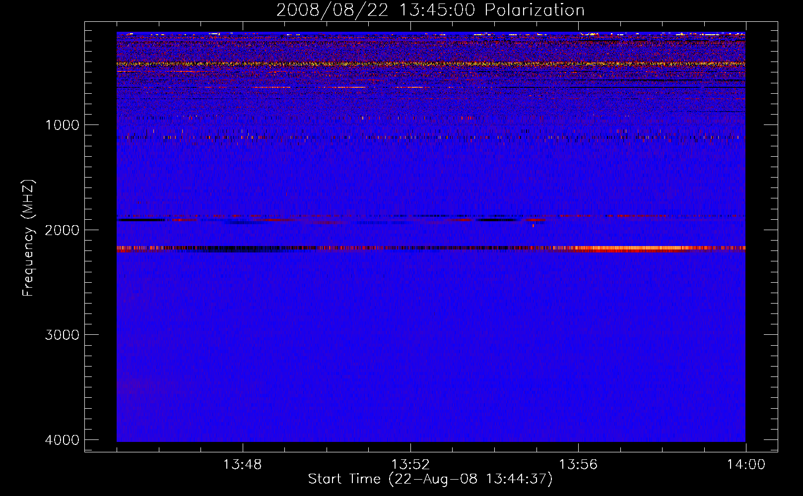Screen dimensions: 803x496
Task: Click the plot title '2008/08/22 13:45:00 Polarization'
Action: pos(430,10)
